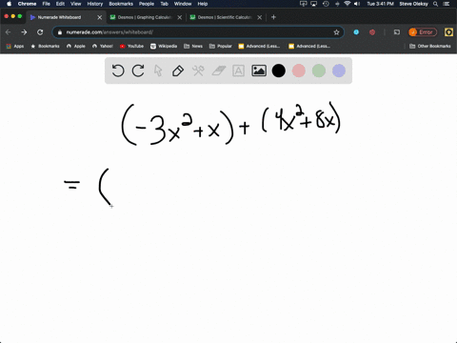
Task: Switch to Desmos Scientific Calculator tab
Action: 225,17
